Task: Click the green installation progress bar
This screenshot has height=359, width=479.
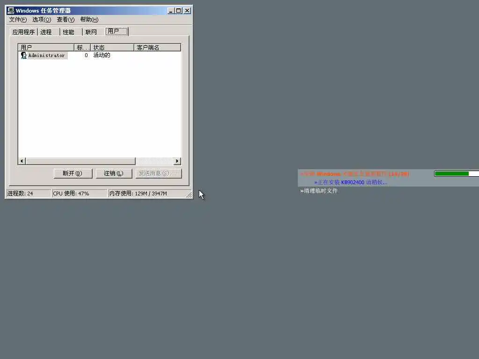Action: [x=457, y=174]
